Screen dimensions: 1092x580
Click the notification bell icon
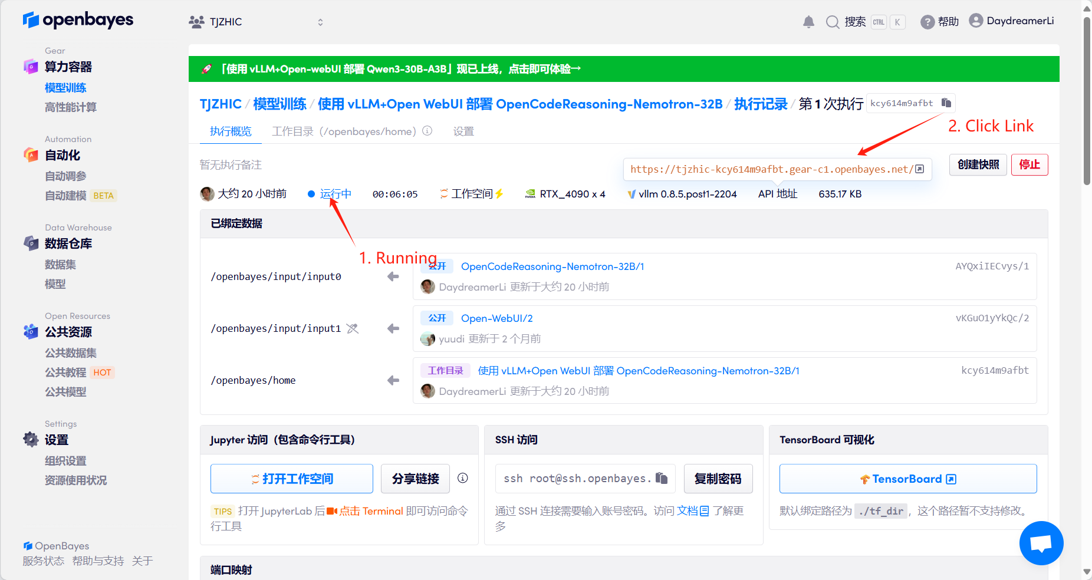(808, 22)
